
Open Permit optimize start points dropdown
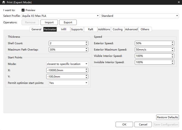tap(68, 83)
